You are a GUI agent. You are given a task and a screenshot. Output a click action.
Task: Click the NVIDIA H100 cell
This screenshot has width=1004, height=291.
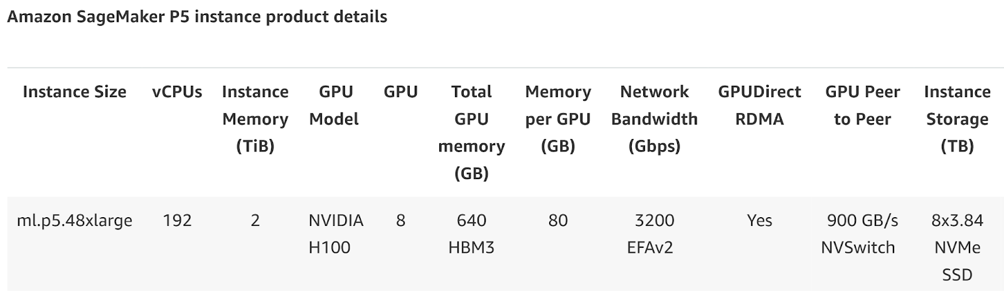336,234
